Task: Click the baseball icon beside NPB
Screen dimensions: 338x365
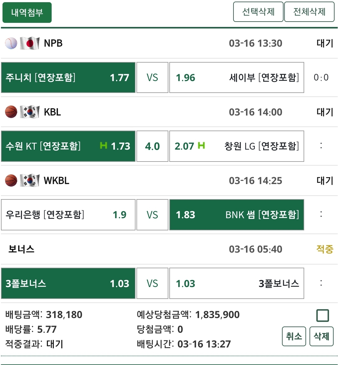Action: 11,43
